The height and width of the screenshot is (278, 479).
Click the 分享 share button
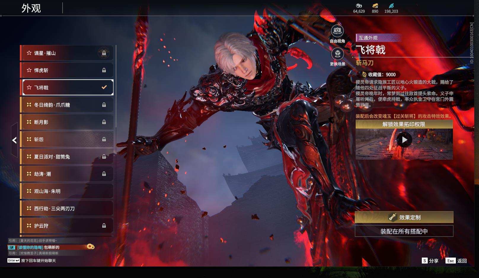(430, 261)
